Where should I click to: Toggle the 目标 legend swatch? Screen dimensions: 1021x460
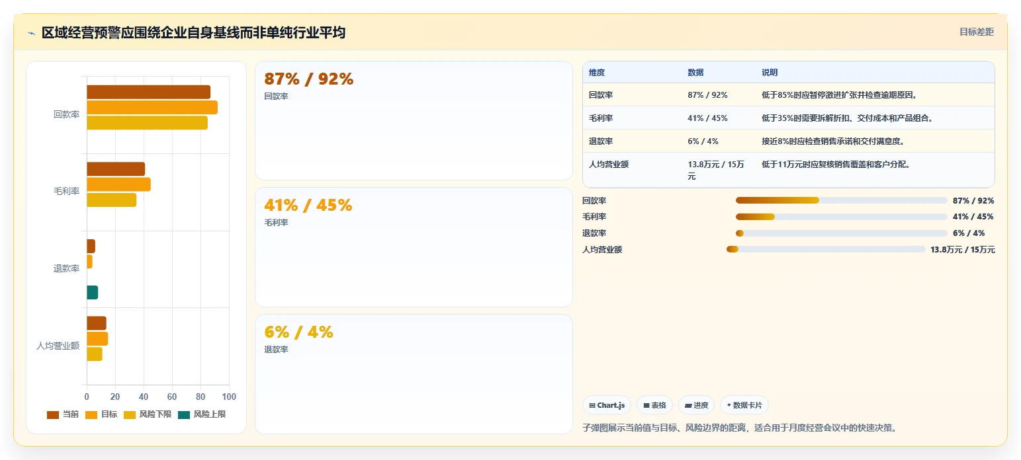coord(91,414)
